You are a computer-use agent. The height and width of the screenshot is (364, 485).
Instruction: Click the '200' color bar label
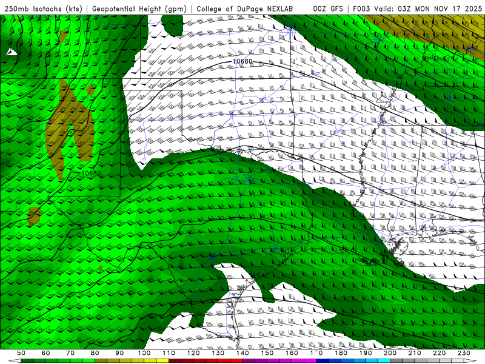[390, 353]
